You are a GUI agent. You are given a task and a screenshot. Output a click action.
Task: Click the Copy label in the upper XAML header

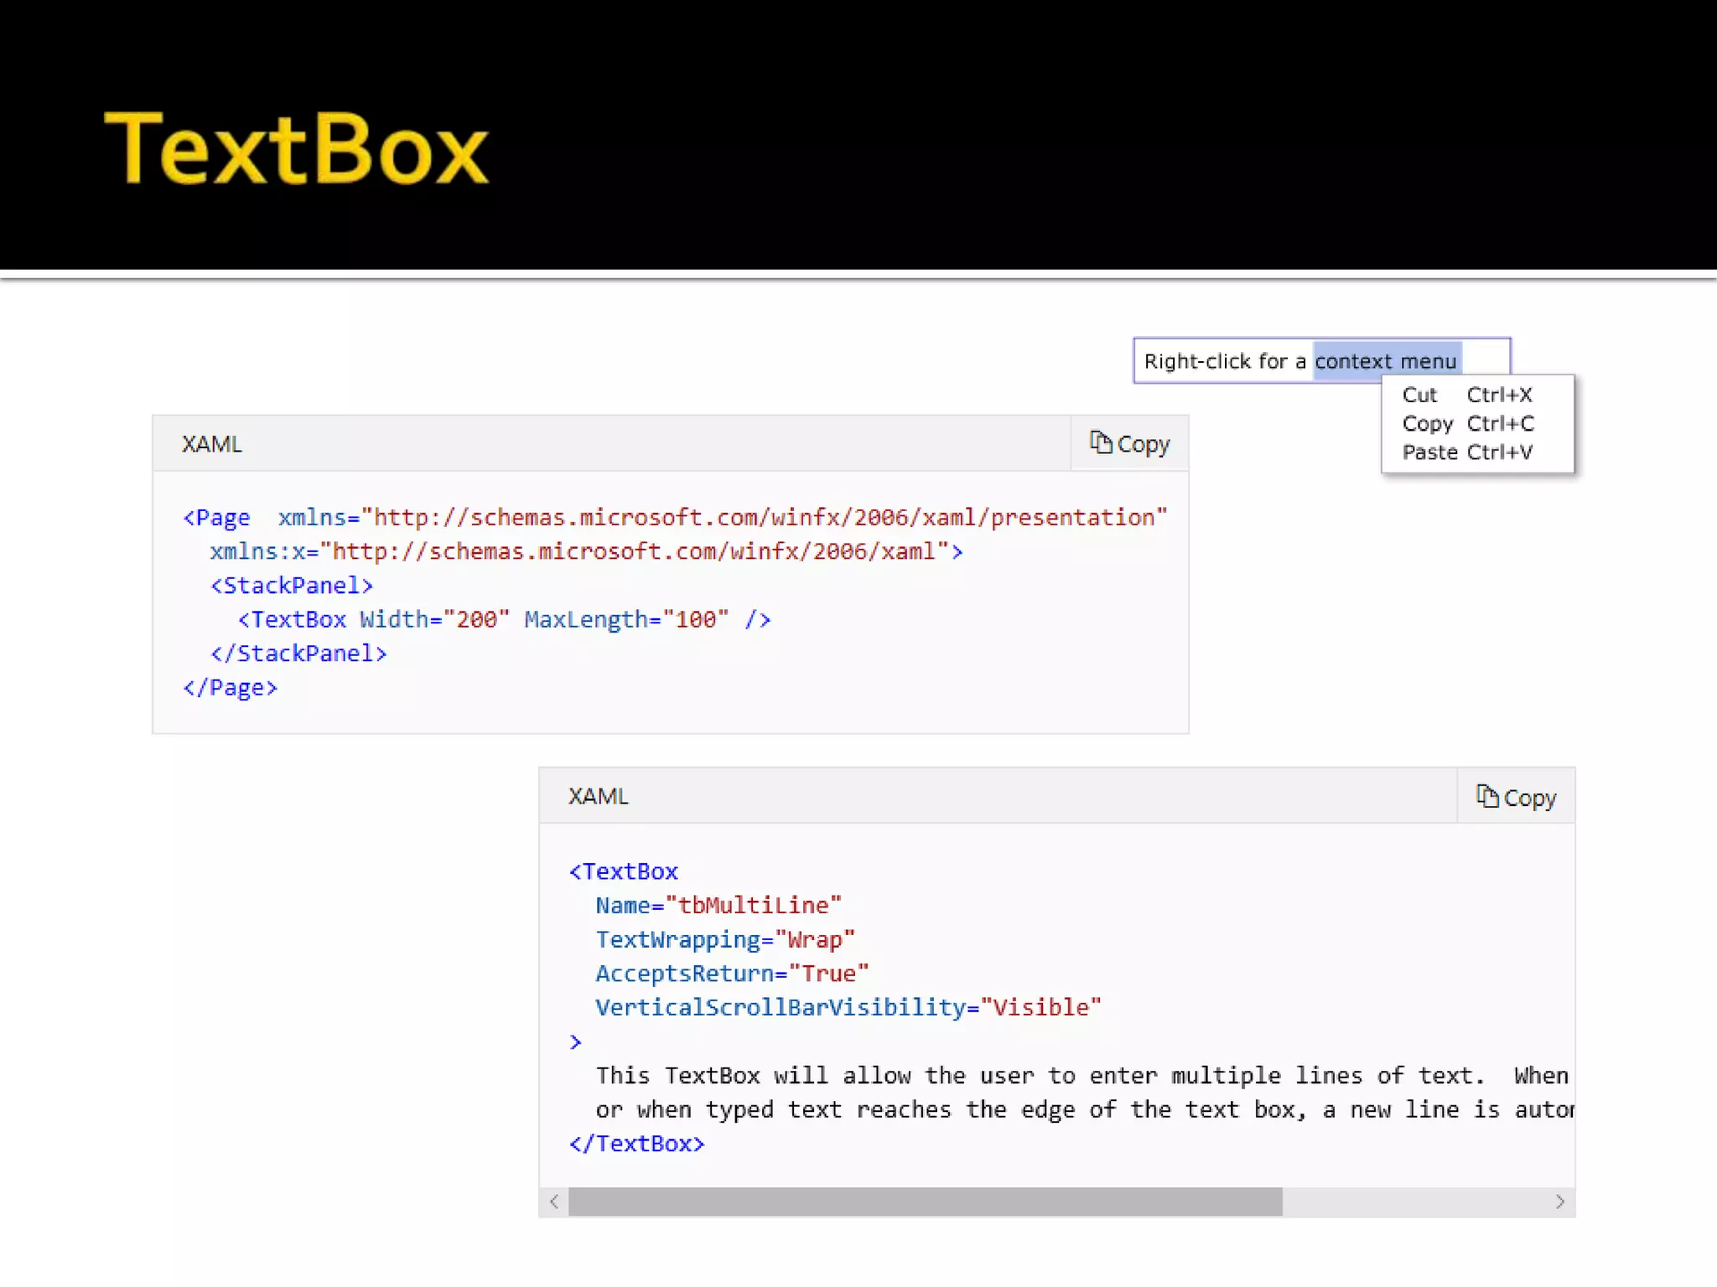[x=1143, y=444]
